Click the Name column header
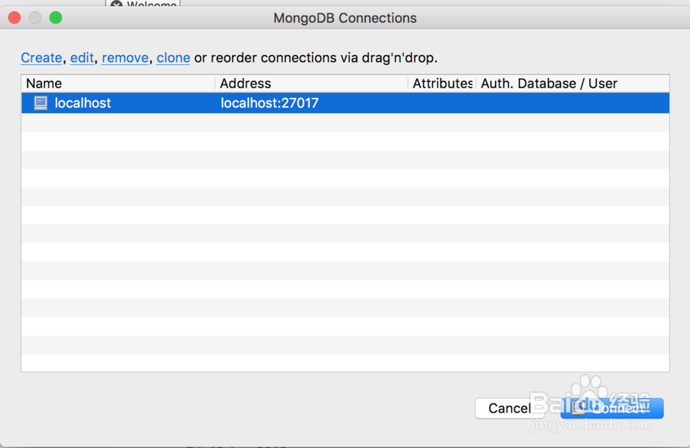The image size is (690, 448). pos(43,83)
